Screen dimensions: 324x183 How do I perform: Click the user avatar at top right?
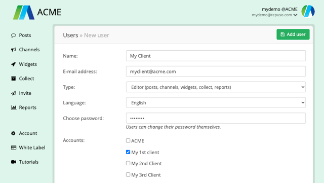tap(308, 11)
